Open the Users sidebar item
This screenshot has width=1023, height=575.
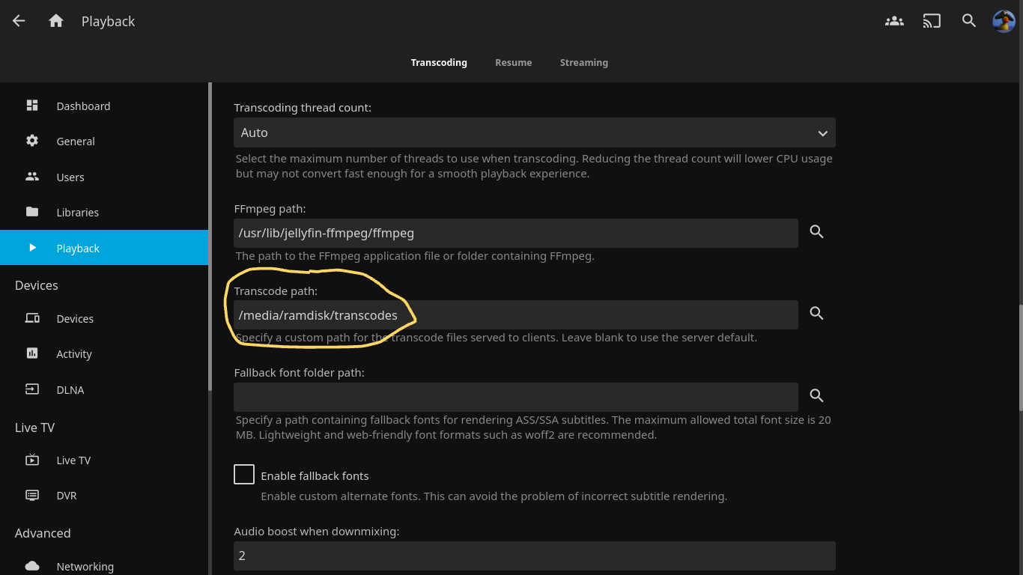tap(70, 177)
